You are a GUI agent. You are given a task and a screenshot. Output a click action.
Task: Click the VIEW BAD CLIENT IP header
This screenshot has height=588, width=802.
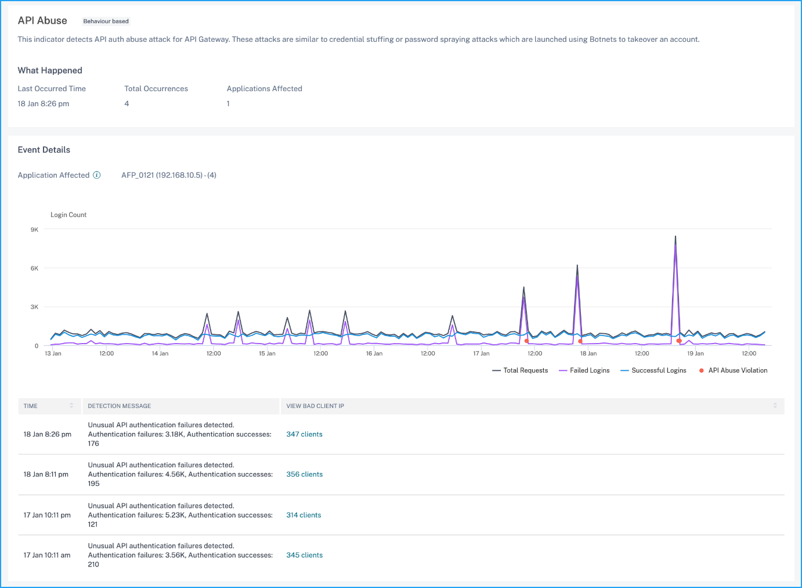(x=532, y=406)
